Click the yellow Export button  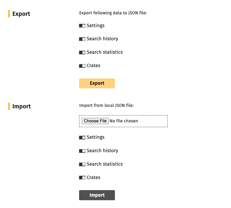[x=97, y=83]
